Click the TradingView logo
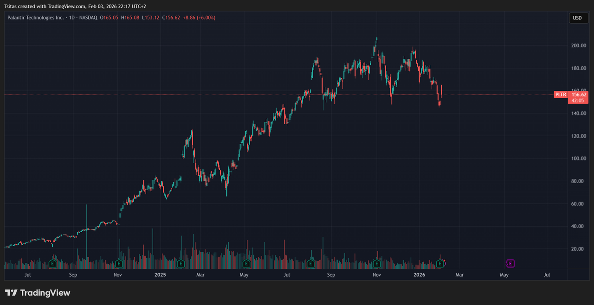The image size is (594, 305). point(38,293)
